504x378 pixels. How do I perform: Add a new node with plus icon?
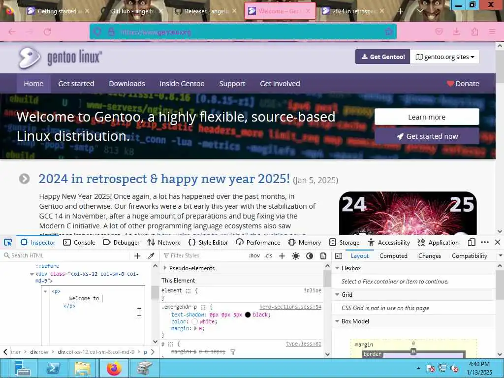click(137, 256)
